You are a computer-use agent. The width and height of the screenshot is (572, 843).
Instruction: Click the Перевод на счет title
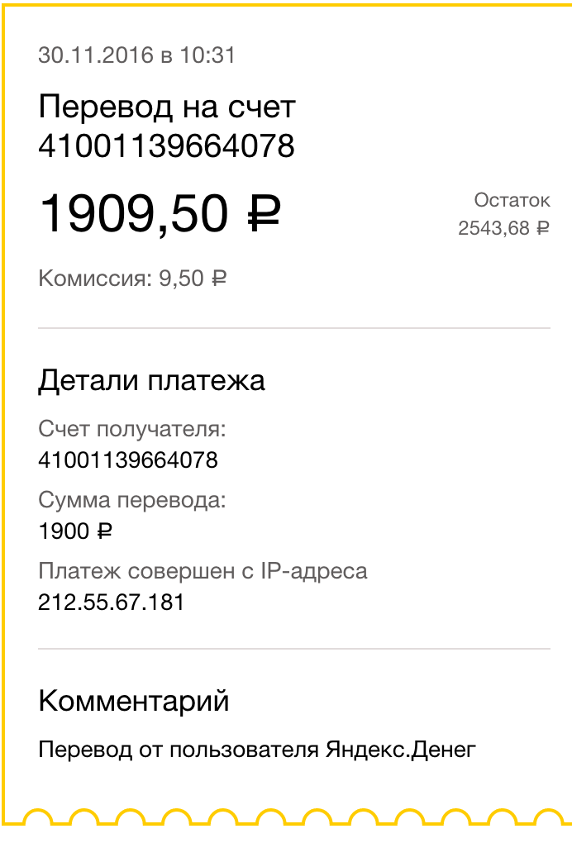click(167, 107)
